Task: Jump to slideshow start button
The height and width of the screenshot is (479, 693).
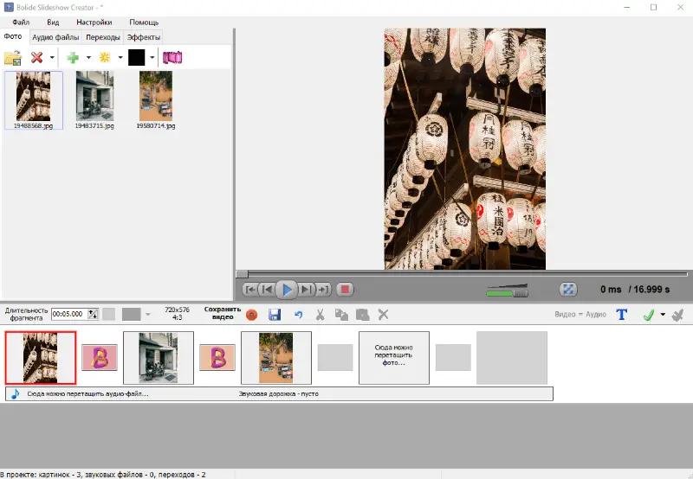Action: pyautogui.click(x=249, y=290)
